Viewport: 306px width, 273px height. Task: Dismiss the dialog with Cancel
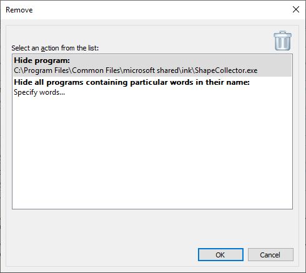click(x=270, y=255)
